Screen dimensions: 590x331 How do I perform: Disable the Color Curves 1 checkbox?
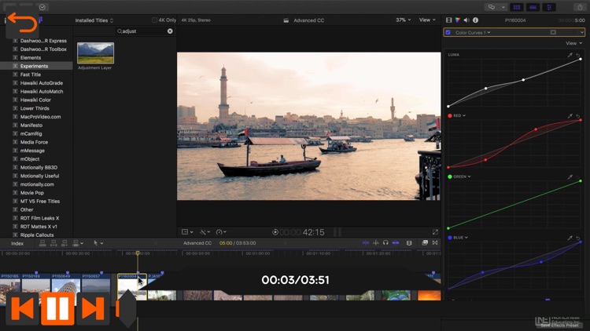click(448, 33)
